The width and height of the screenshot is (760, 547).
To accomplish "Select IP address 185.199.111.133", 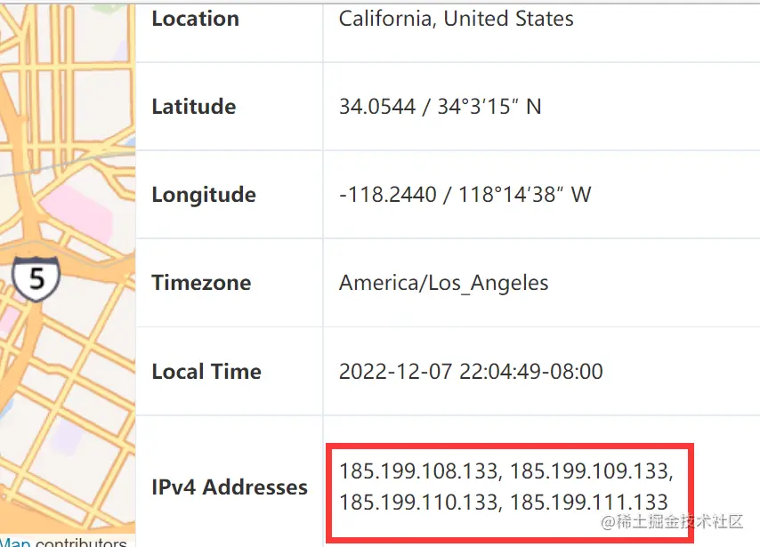I will tap(589, 503).
